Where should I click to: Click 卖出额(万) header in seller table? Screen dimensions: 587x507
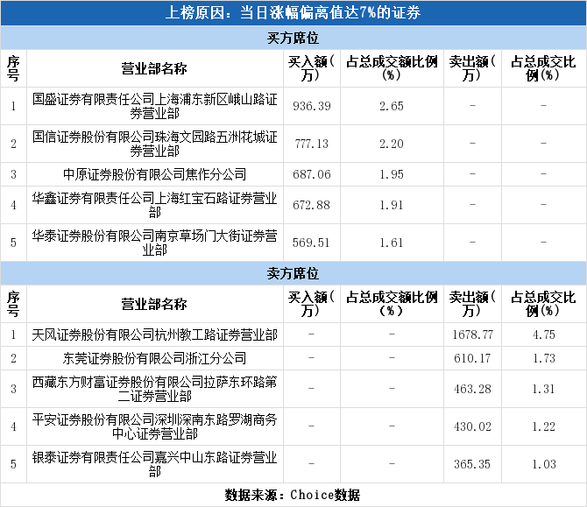click(x=472, y=304)
